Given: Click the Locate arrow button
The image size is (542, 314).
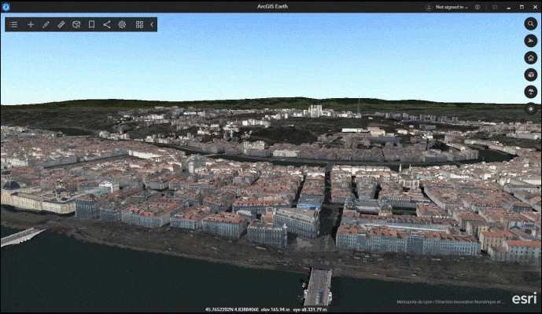Looking at the screenshot, I should [530, 41].
